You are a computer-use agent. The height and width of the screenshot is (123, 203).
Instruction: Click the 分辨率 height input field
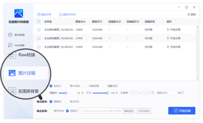[146, 93]
